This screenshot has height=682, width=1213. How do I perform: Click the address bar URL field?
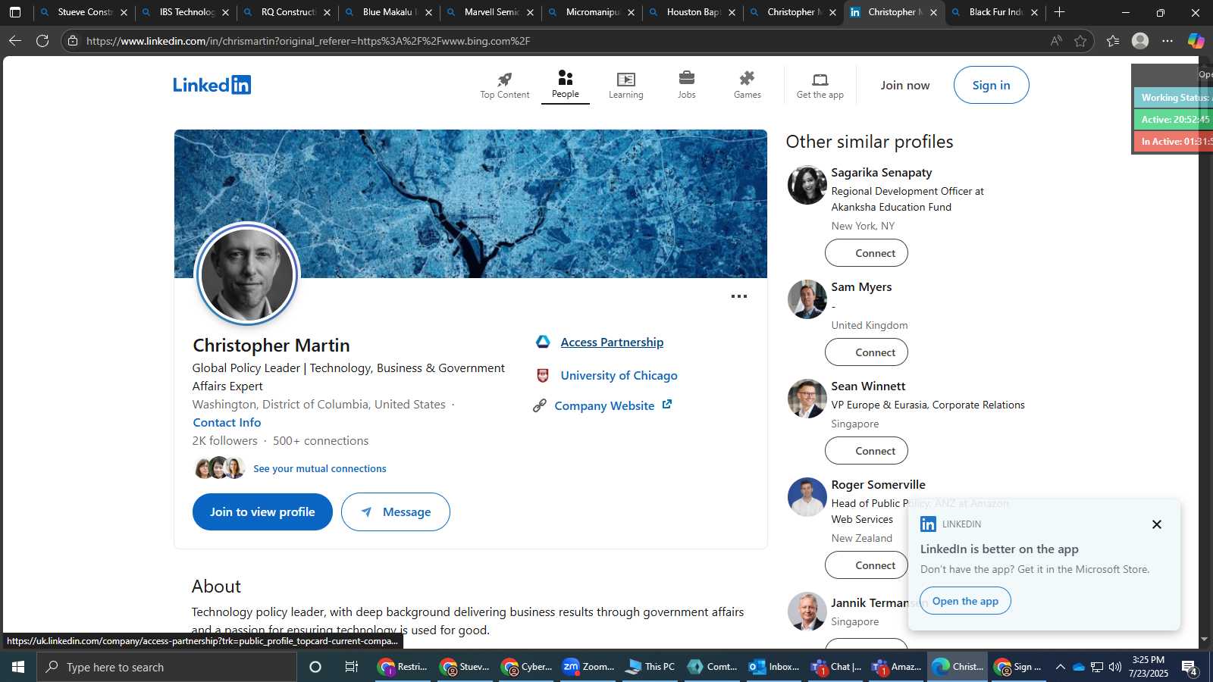click(561, 41)
